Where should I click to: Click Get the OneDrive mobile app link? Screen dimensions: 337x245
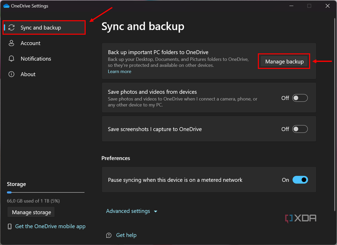pyautogui.click(x=50, y=226)
